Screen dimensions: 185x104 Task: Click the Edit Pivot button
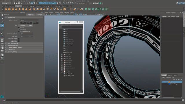coord(23,25)
